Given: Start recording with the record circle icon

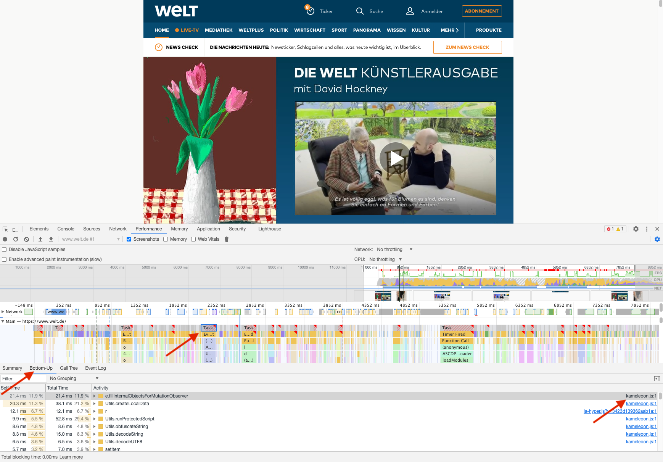Looking at the screenshot, I should point(5,239).
